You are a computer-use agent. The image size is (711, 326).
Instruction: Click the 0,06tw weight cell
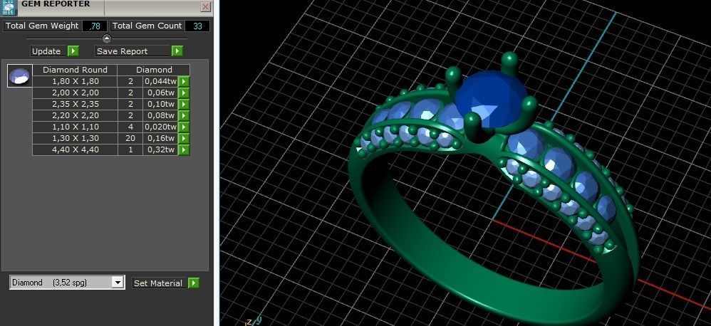point(160,93)
